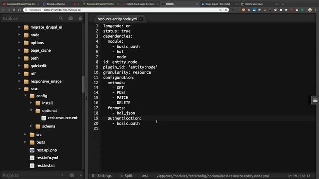Expand the migrate_drupal_ui folder
Image resolution: width=319 pixels, height=179 pixels.
[x=19, y=27]
